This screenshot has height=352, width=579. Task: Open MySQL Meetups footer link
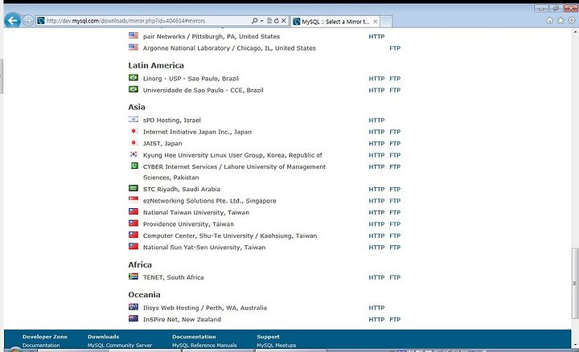[x=276, y=346]
